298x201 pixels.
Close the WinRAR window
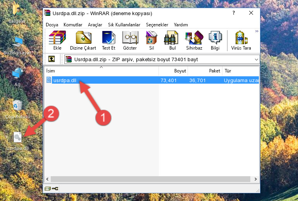pyautogui.click(x=251, y=13)
